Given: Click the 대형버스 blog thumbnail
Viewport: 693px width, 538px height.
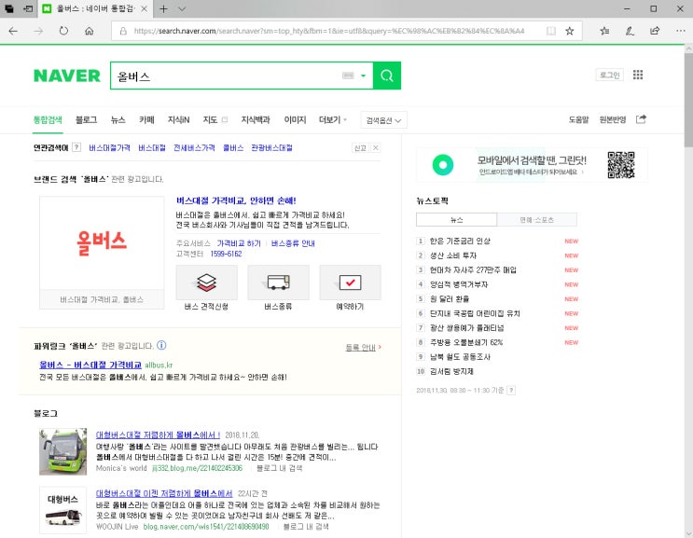Looking at the screenshot, I should click(x=63, y=510).
